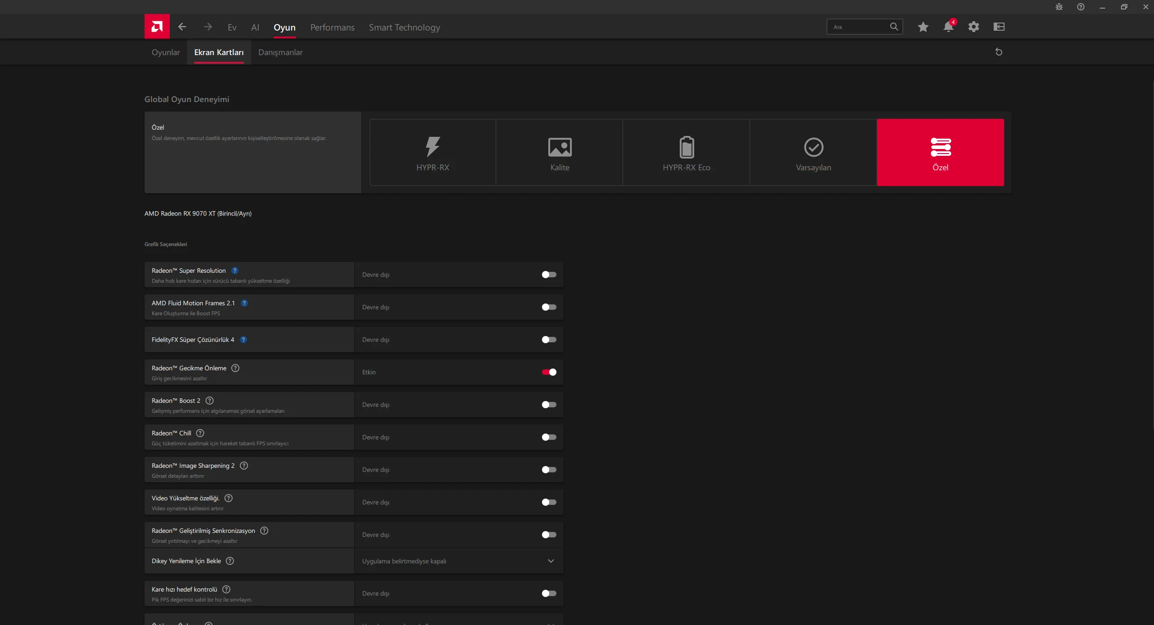Viewport: 1154px width, 625px height.
Task: Show help for Radeon Super Resolution
Action: (x=235, y=271)
